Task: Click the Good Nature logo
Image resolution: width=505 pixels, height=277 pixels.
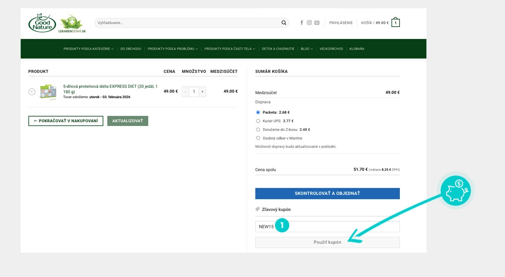Action: tap(42, 23)
